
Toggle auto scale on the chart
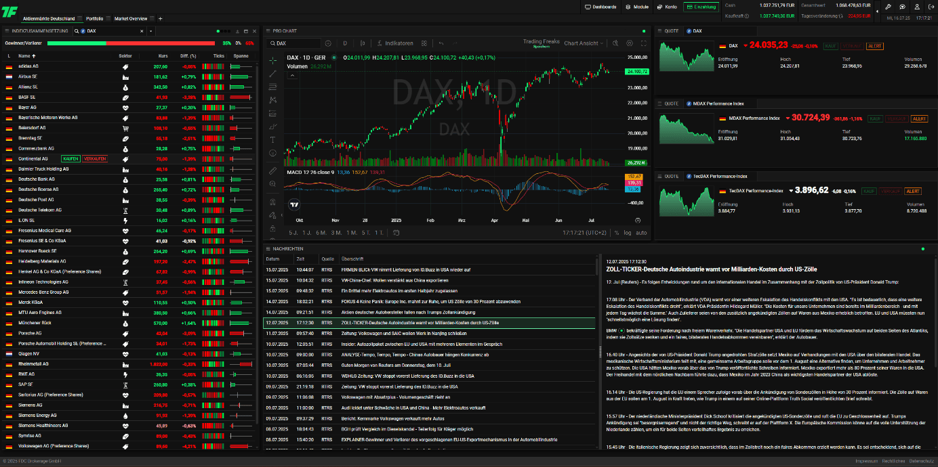click(x=641, y=233)
